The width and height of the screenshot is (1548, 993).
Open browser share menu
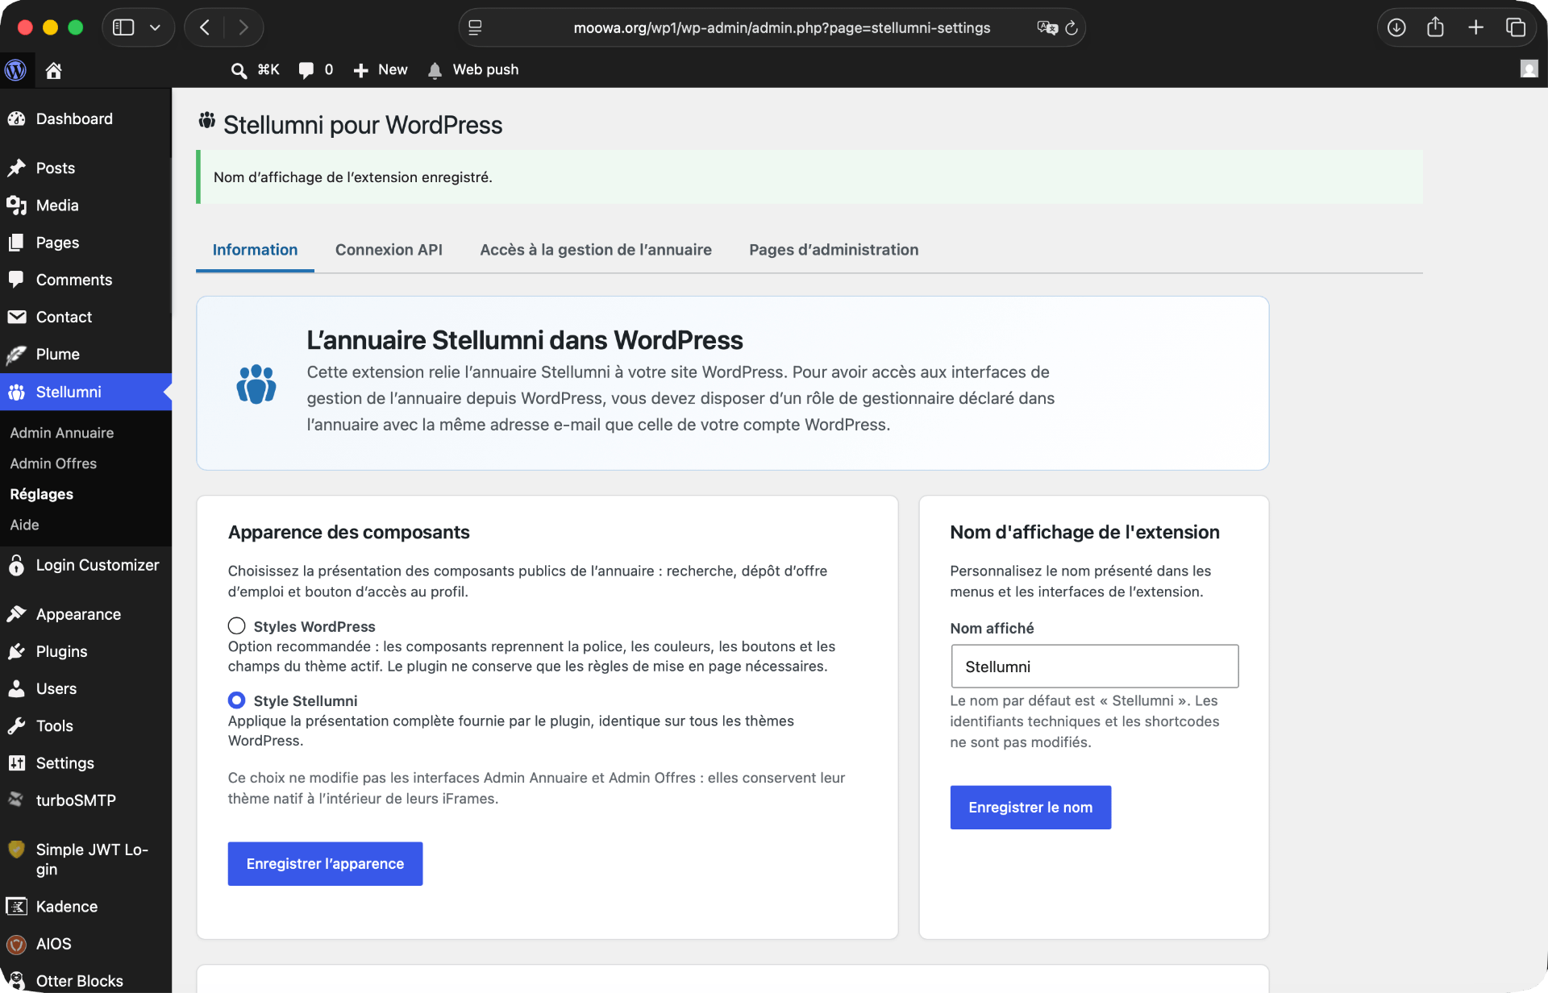click(1435, 27)
